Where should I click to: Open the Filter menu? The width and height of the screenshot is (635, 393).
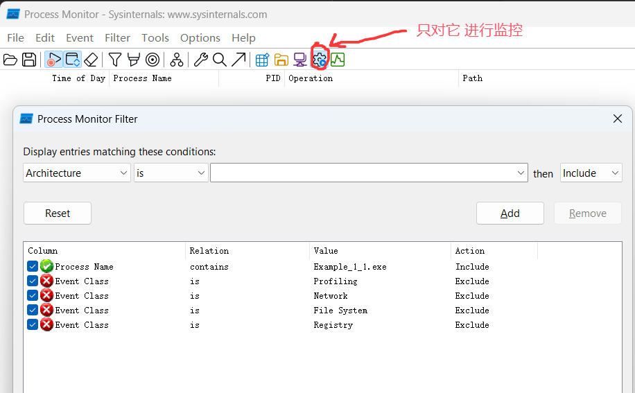(117, 38)
